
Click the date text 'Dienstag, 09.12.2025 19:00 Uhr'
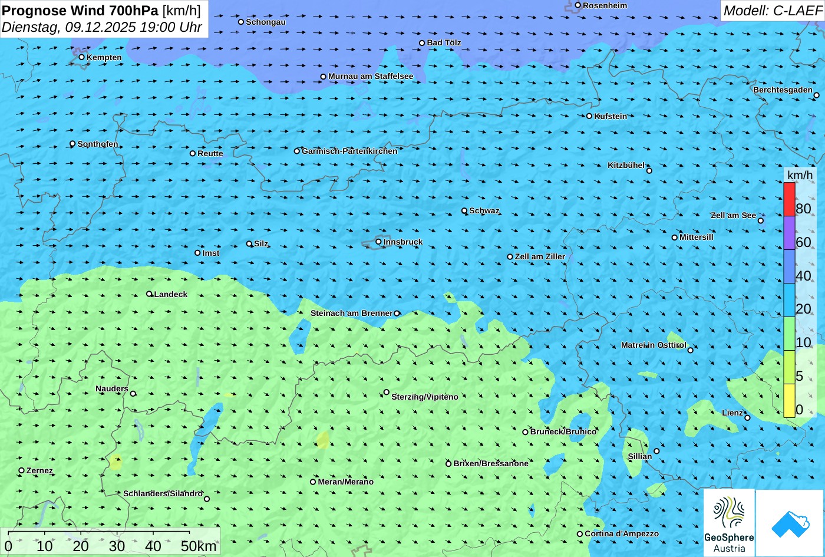[102, 27]
